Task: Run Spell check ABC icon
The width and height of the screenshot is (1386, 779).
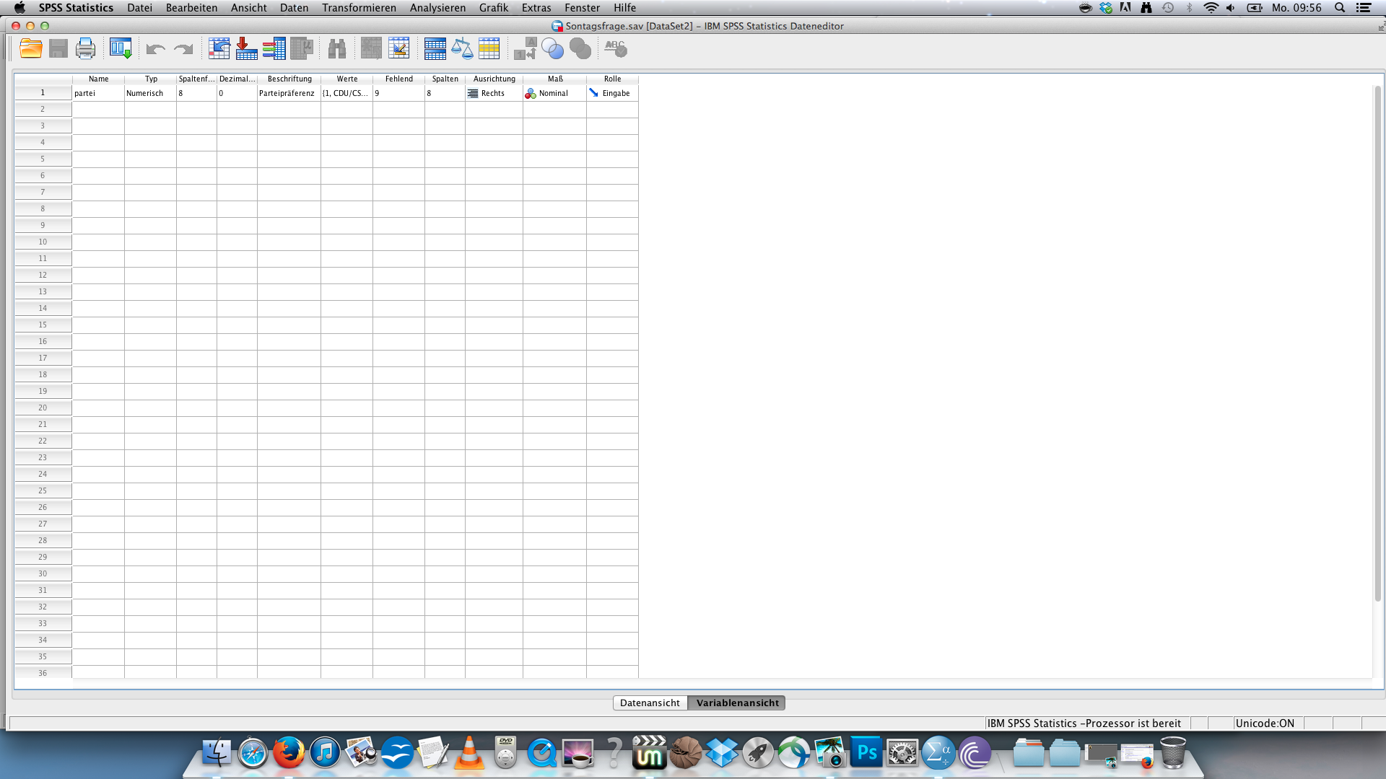Action: (x=616, y=49)
